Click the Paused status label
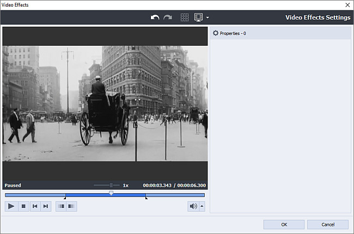 tap(13, 186)
